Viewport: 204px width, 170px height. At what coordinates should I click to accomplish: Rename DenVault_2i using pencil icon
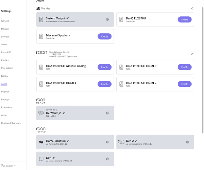pyautogui.click(x=64, y=113)
